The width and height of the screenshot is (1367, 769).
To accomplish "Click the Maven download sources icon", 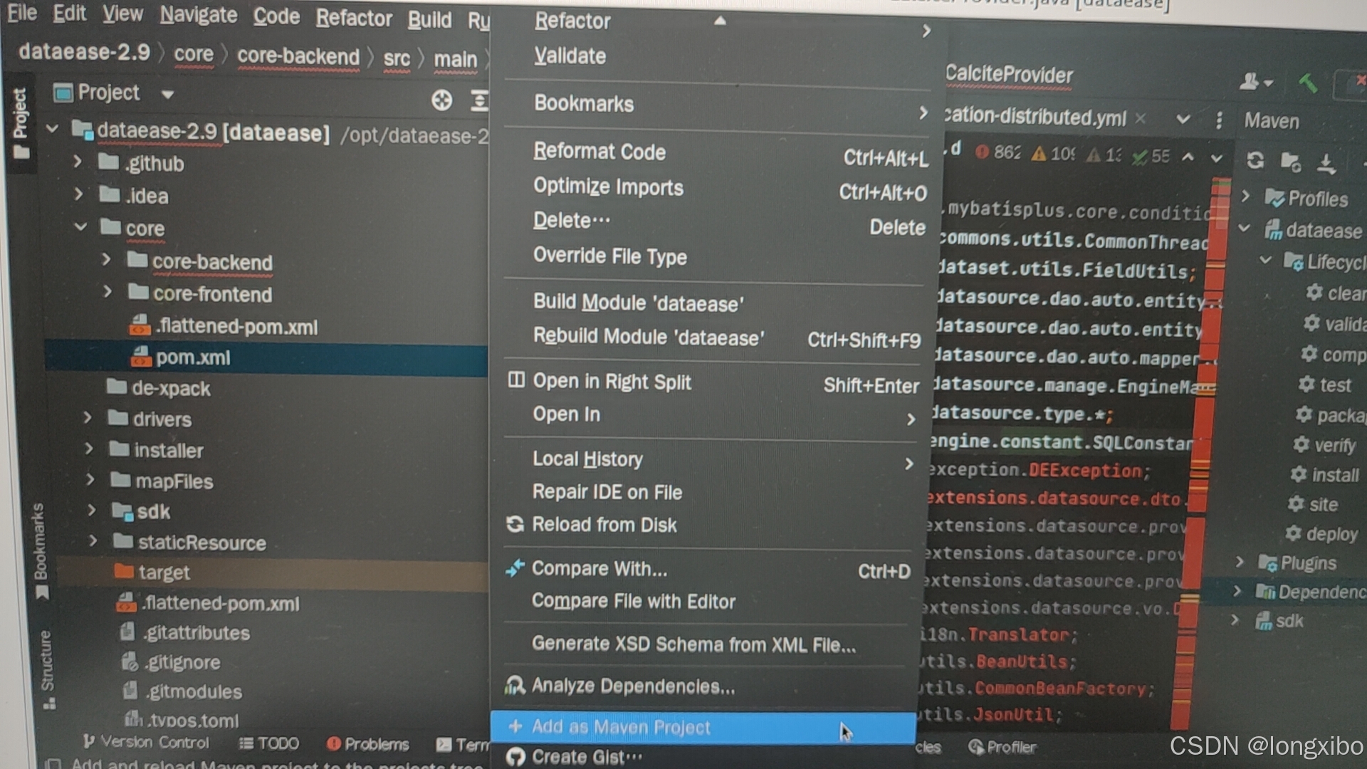I will coord(1326,164).
